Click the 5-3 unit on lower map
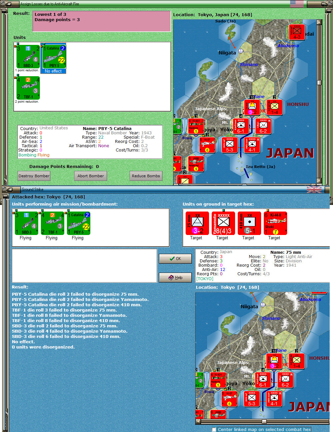333x432 pixels. 252,399
